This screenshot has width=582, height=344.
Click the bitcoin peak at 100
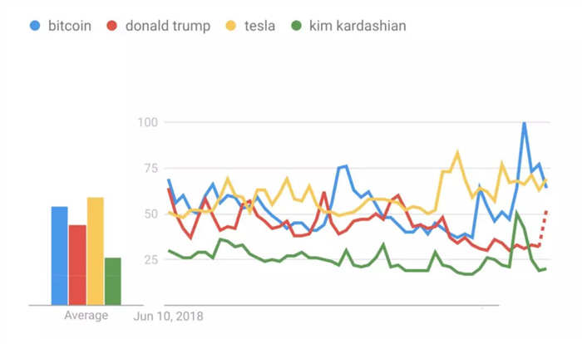[x=524, y=124]
